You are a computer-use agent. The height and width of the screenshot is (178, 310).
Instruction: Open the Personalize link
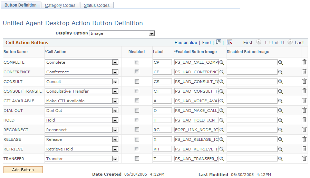(186, 43)
